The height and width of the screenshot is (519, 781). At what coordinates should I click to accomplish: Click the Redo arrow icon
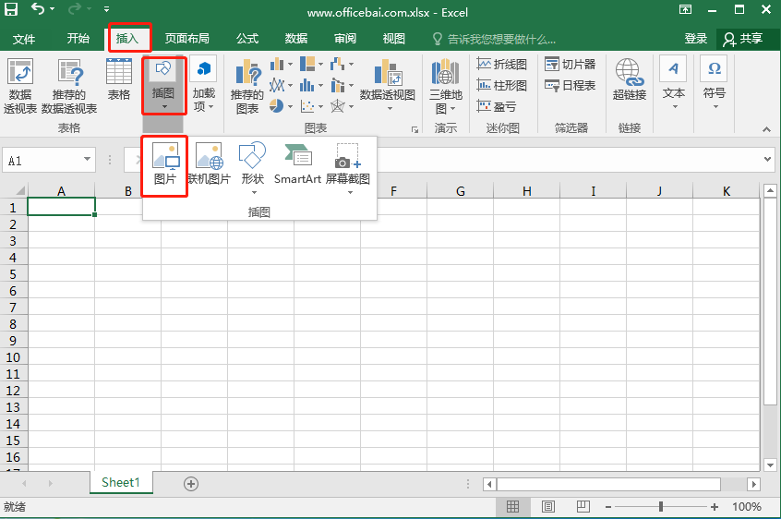pyautogui.click(x=75, y=8)
